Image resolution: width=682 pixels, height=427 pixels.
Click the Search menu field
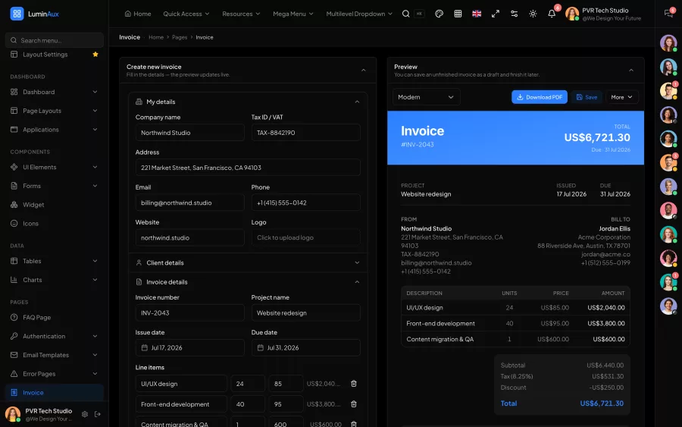point(55,40)
